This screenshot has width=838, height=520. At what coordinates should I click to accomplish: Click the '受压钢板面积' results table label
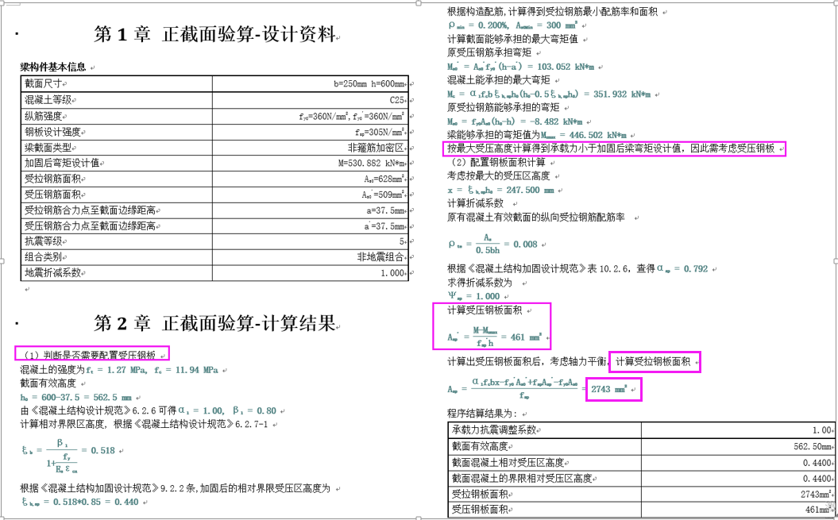[x=480, y=510]
